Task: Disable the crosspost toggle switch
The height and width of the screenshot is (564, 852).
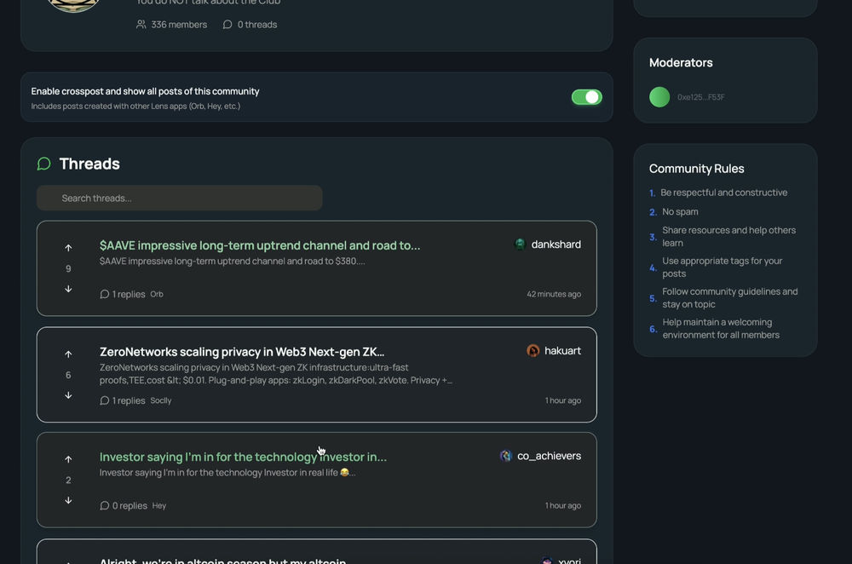Action: [x=586, y=97]
